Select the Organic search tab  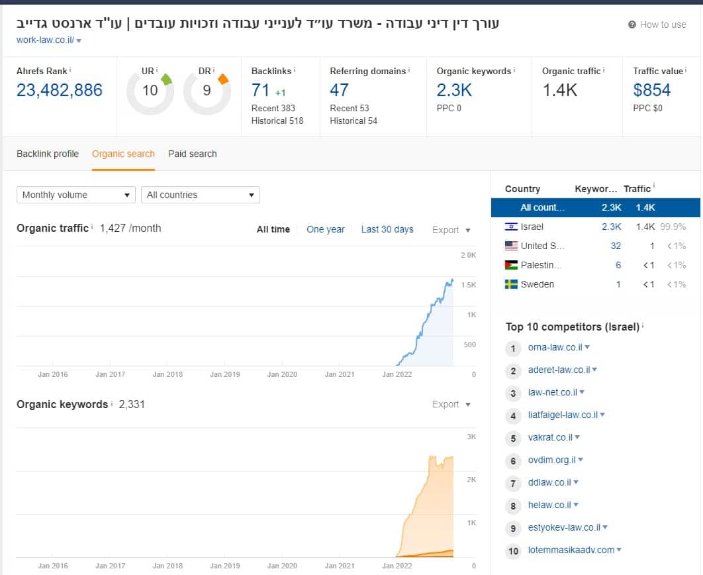click(x=123, y=154)
